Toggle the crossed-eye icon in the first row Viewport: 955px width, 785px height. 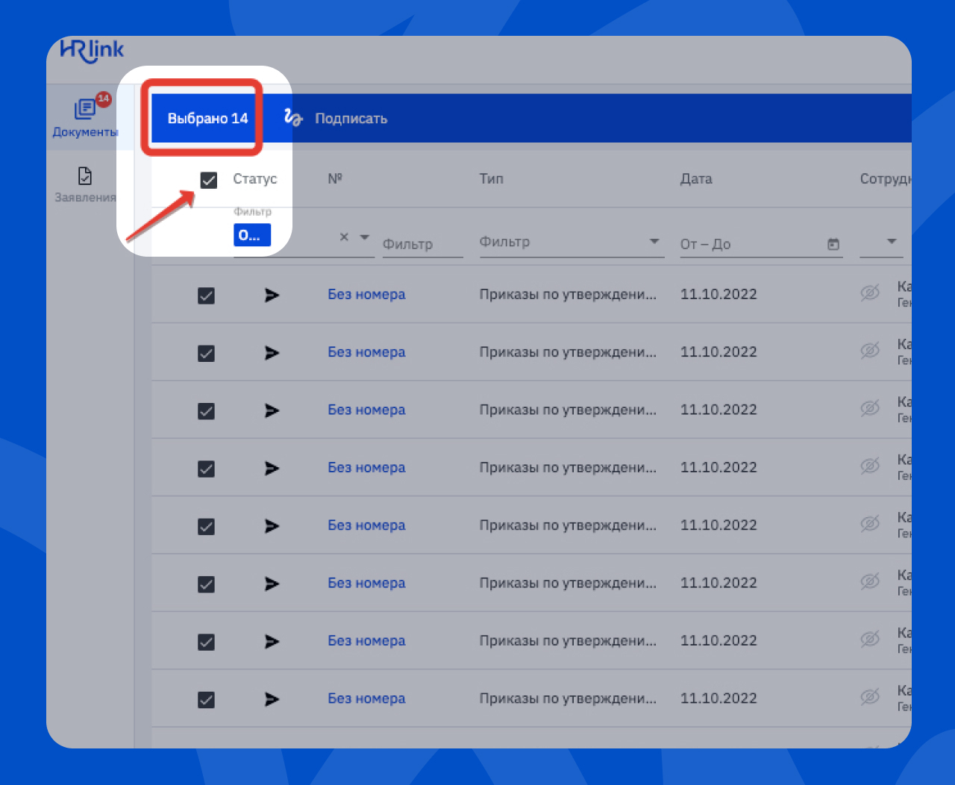pyautogui.click(x=869, y=293)
